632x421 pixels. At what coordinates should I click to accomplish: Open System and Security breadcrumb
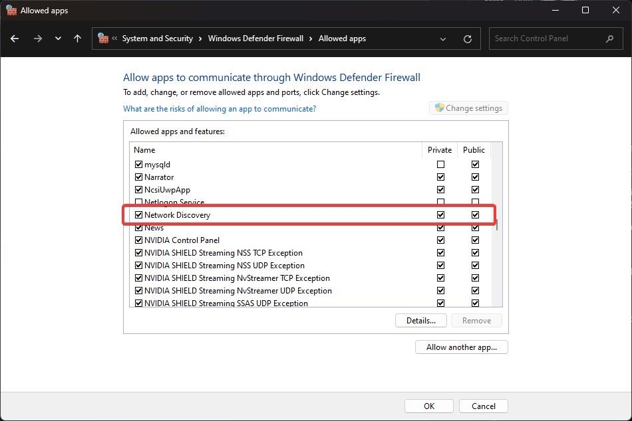point(158,39)
